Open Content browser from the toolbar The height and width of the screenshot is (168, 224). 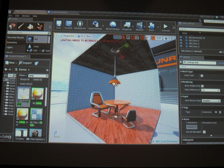point(69,25)
